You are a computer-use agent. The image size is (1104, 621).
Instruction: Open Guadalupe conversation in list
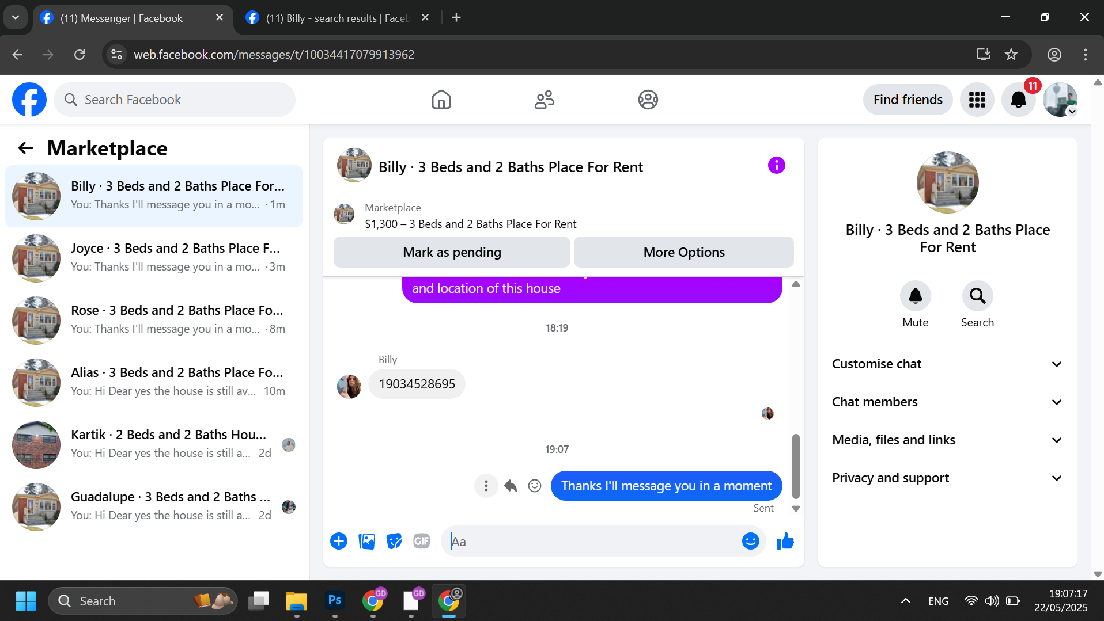[x=154, y=507]
